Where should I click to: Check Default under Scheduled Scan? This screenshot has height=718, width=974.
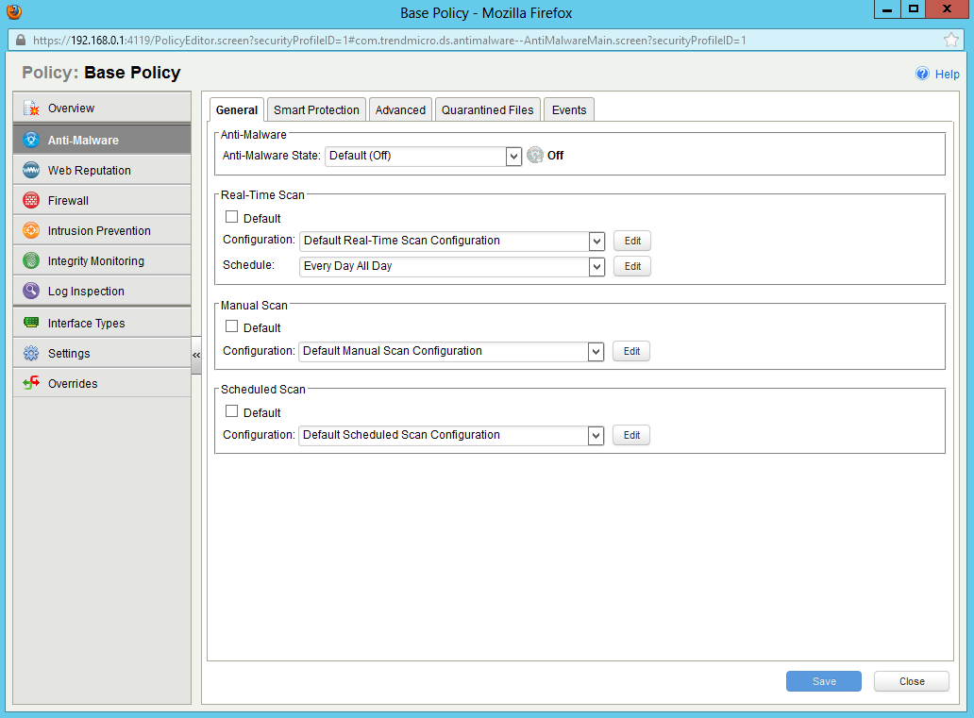pos(232,411)
